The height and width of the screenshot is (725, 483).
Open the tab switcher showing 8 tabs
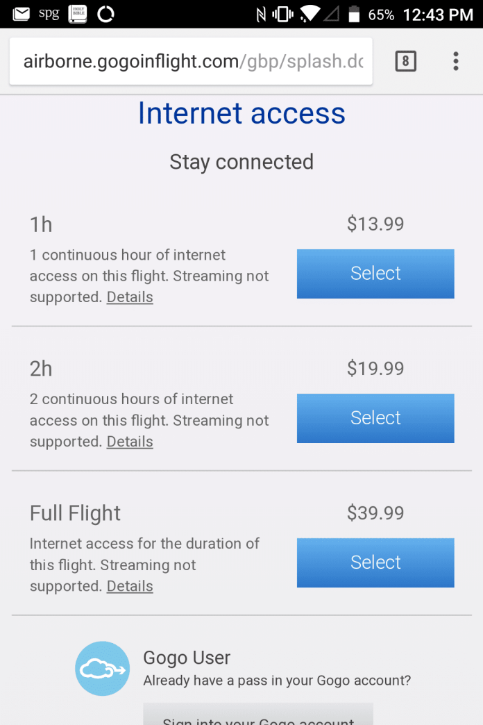[405, 62]
